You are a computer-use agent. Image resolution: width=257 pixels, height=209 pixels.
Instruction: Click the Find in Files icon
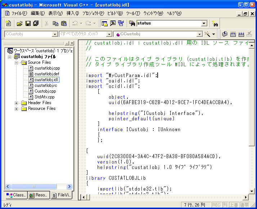pos(132,23)
